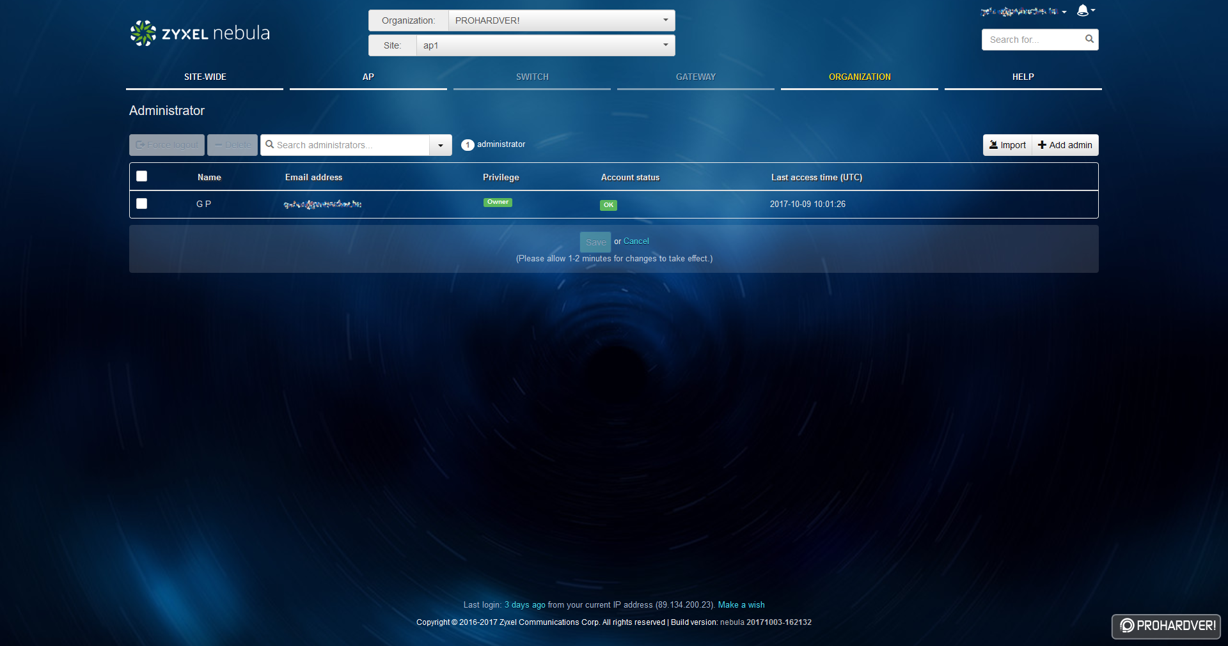The image size is (1228, 646).
Task: Open the Organization dropdown showing PROHARDVER!
Action: [x=562, y=20]
